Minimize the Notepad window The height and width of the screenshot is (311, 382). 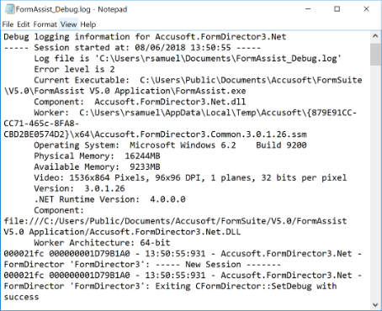coord(308,9)
